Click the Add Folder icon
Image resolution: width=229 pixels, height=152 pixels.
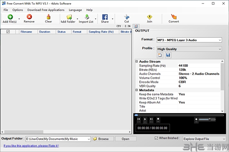click(69, 17)
